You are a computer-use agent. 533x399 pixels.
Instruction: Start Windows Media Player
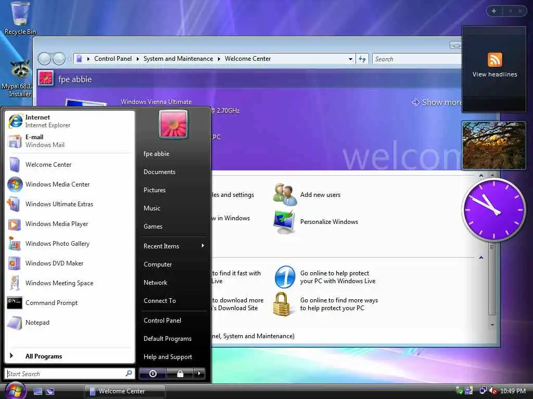coord(70,223)
